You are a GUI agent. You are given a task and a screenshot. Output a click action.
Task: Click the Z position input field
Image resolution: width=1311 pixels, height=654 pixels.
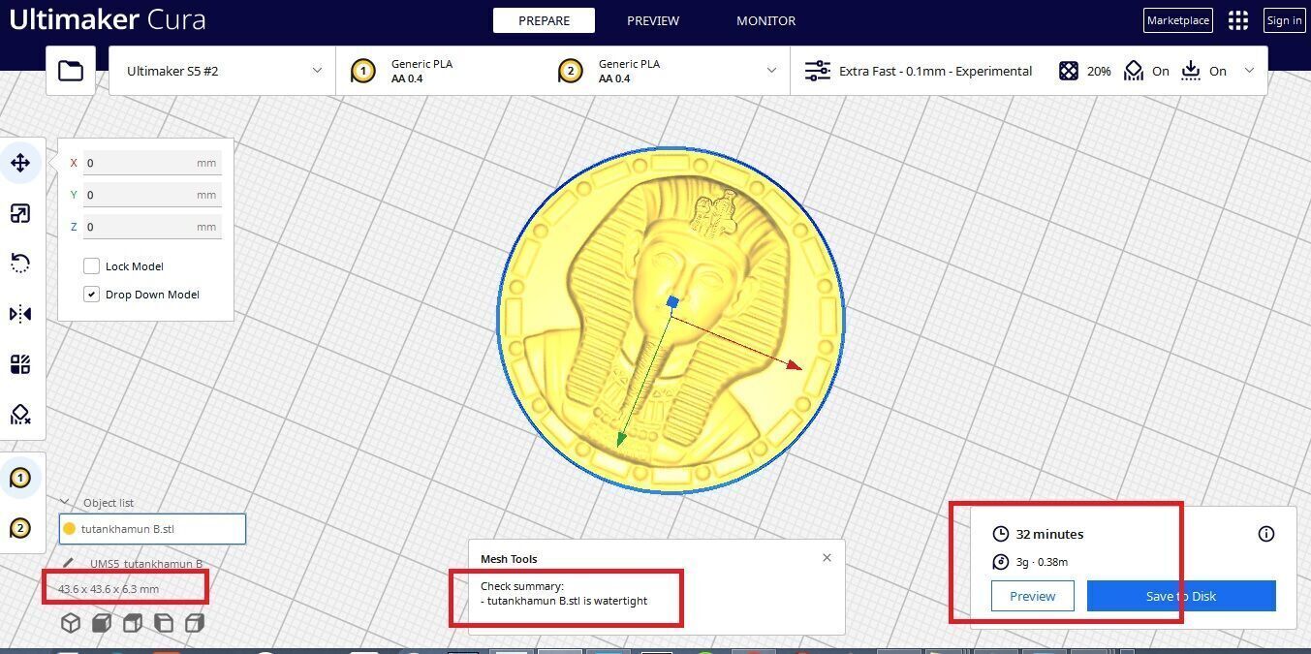point(152,227)
